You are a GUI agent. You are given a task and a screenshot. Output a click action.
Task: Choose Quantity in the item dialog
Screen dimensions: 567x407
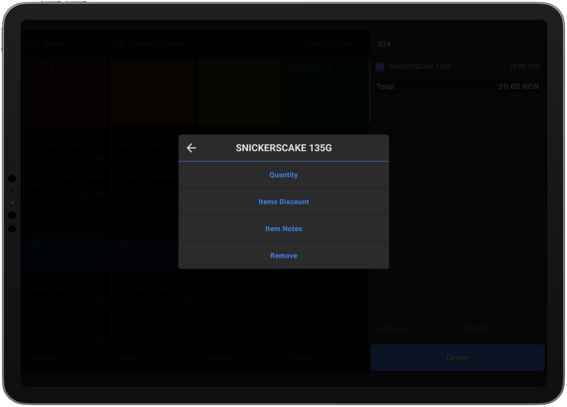283,175
